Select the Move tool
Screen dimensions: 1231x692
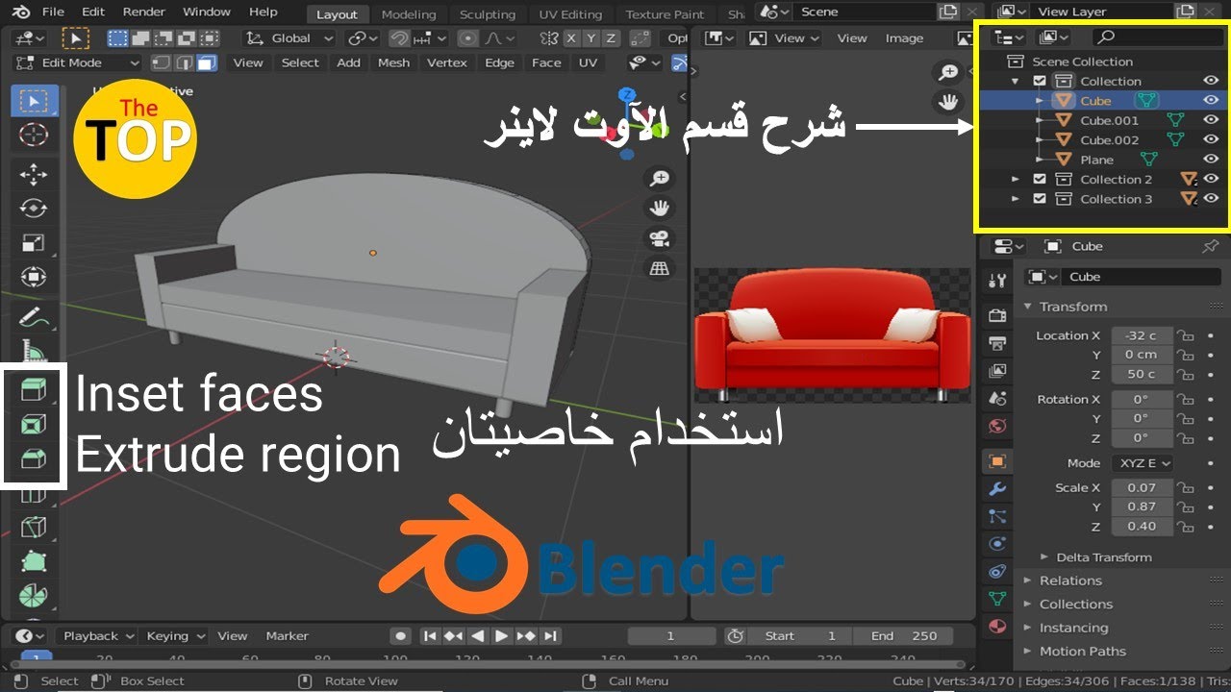34,174
